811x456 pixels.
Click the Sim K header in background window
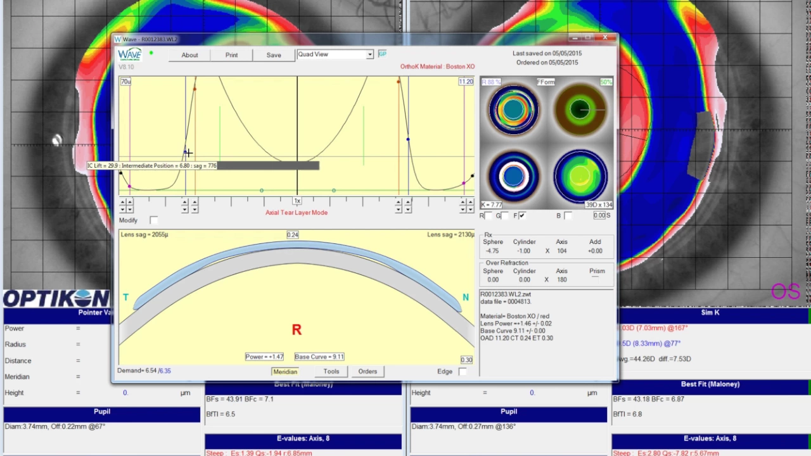pyautogui.click(x=710, y=313)
